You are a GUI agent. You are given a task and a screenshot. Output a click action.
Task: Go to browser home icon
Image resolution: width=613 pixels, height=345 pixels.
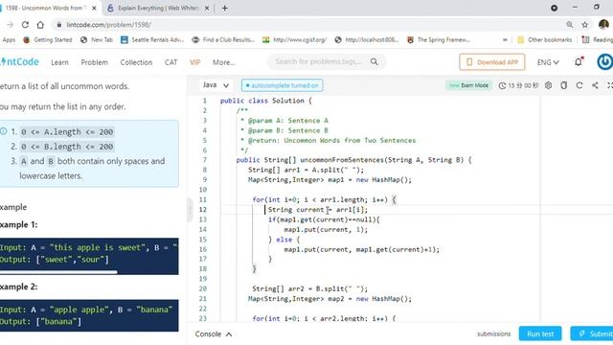click(40, 25)
